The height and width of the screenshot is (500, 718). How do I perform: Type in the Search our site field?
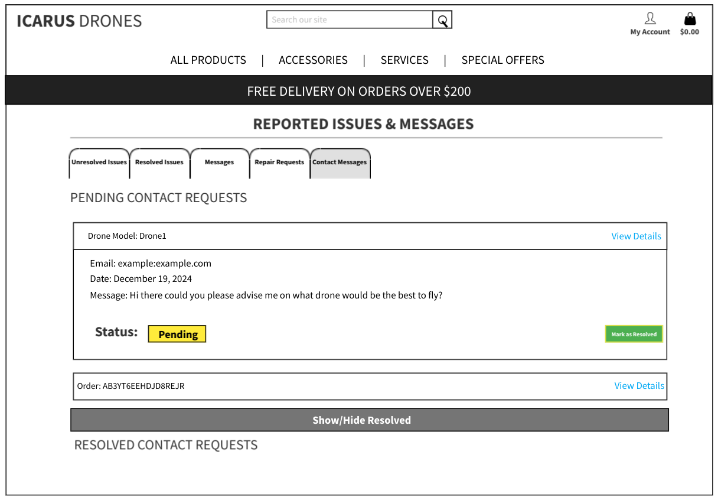click(x=350, y=20)
